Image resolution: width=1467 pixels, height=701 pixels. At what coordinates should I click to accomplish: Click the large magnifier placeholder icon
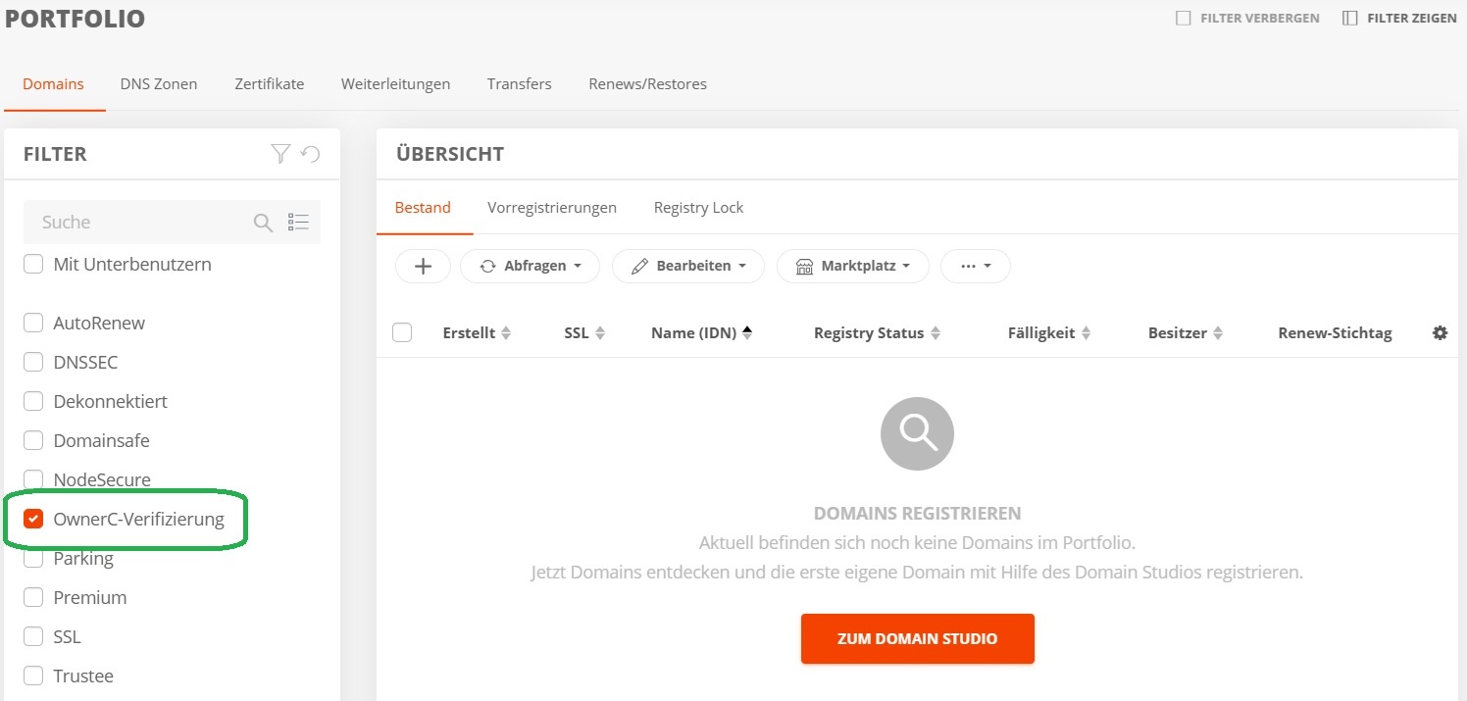pos(917,432)
